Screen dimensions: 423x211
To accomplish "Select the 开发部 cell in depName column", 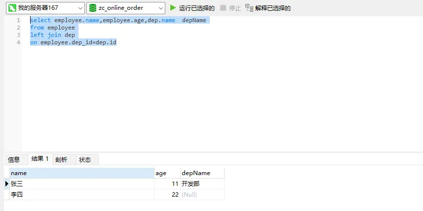I will point(201,184).
